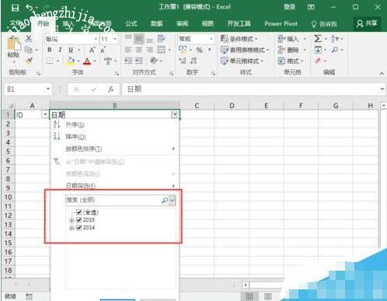Copy the selected cells
Viewport: 387px width, 301px height.
[x=29, y=50]
